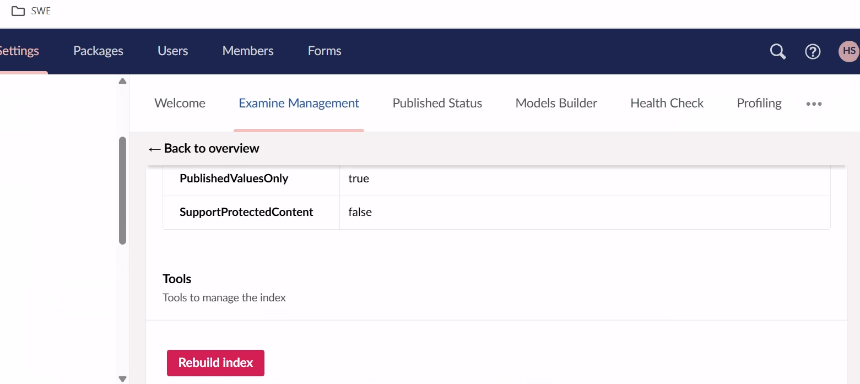Viewport: 860px width, 384px height.
Task: Click the sidebar scroll up arrow
Action: 123,81
